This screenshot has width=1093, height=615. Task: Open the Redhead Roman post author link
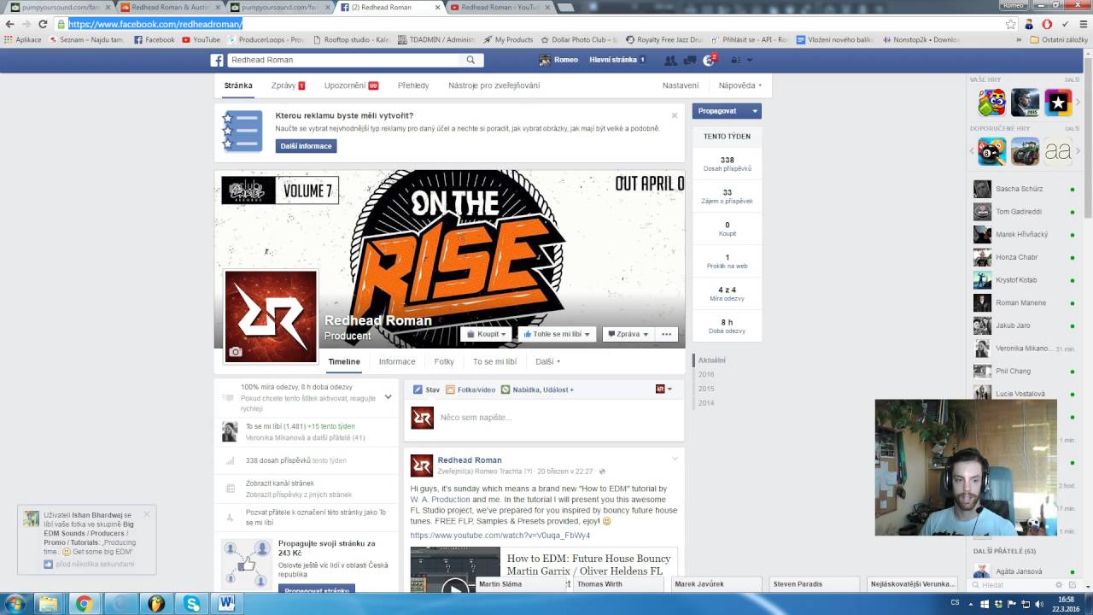[470, 460]
